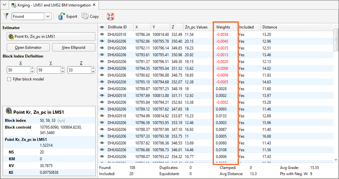Click the eye icon in the column header
Screen dimensions: 339x179
102,27
